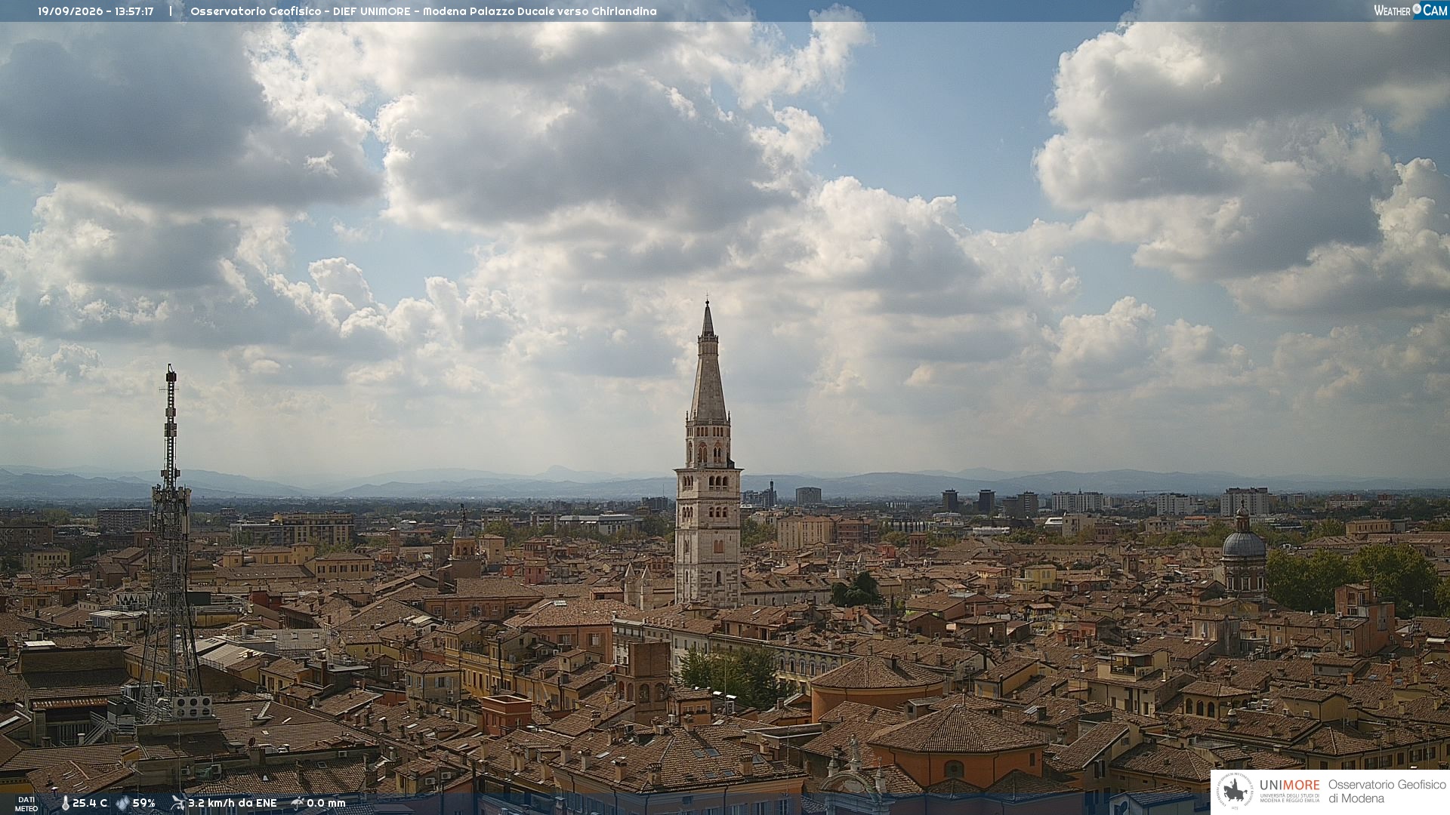Click the wind anemometer icon
This screenshot has width=1450, height=815.
(x=177, y=803)
